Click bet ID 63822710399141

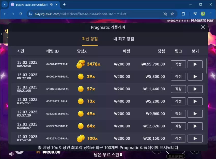point(57,138)
